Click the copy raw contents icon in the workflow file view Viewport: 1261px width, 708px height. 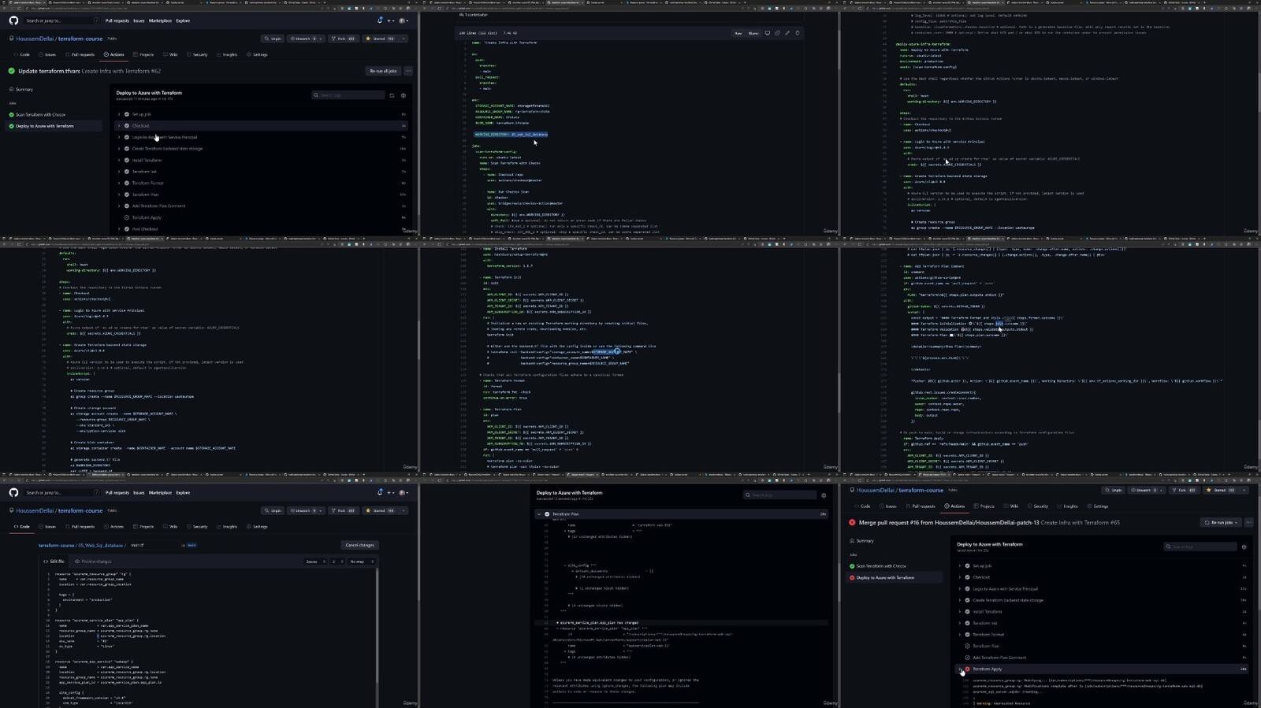click(777, 33)
